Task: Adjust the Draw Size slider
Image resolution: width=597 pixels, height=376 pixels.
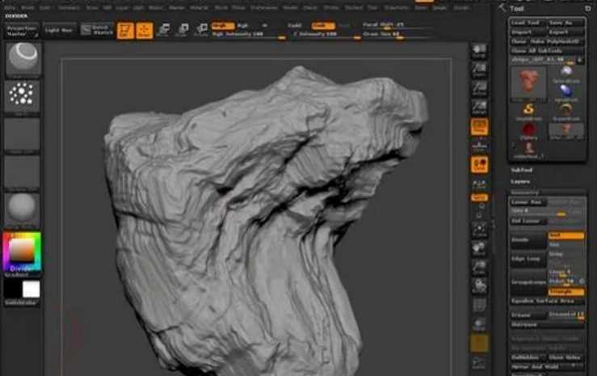Action: pos(396,35)
